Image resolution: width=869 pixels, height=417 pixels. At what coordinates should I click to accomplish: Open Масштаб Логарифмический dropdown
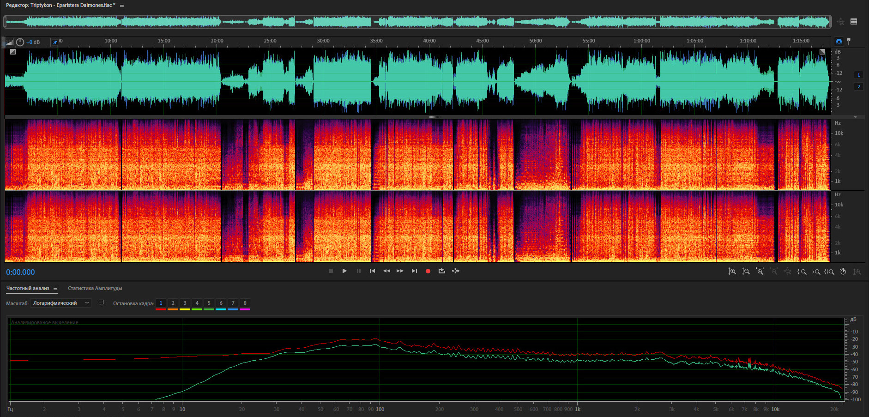[61, 303]
